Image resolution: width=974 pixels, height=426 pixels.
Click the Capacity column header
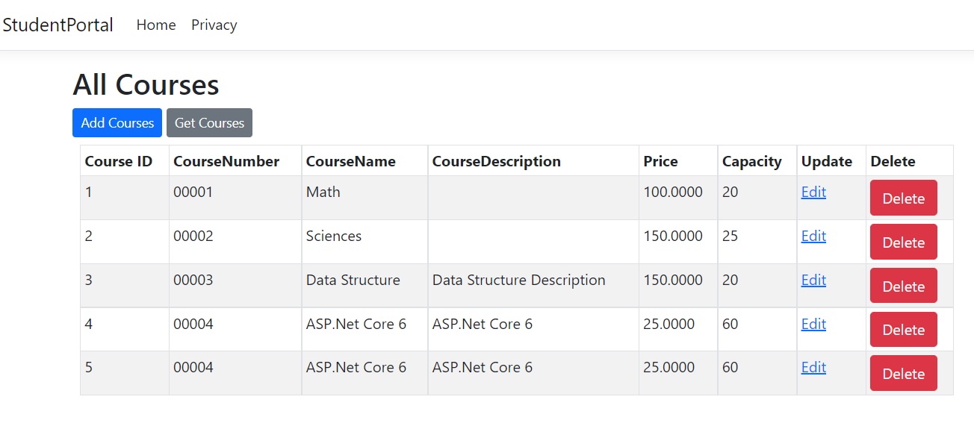tap(752, 161)
